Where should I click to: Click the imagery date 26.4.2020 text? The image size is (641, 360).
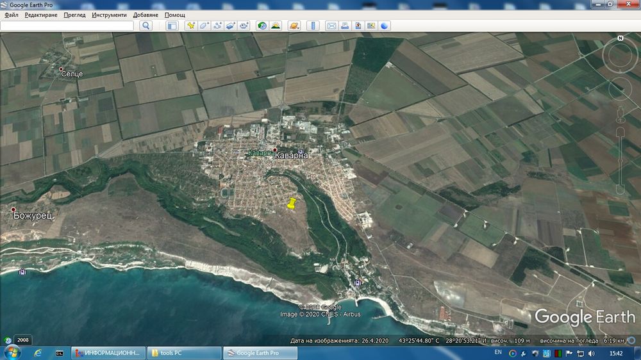pyautogui.click(x=374, y=341)
